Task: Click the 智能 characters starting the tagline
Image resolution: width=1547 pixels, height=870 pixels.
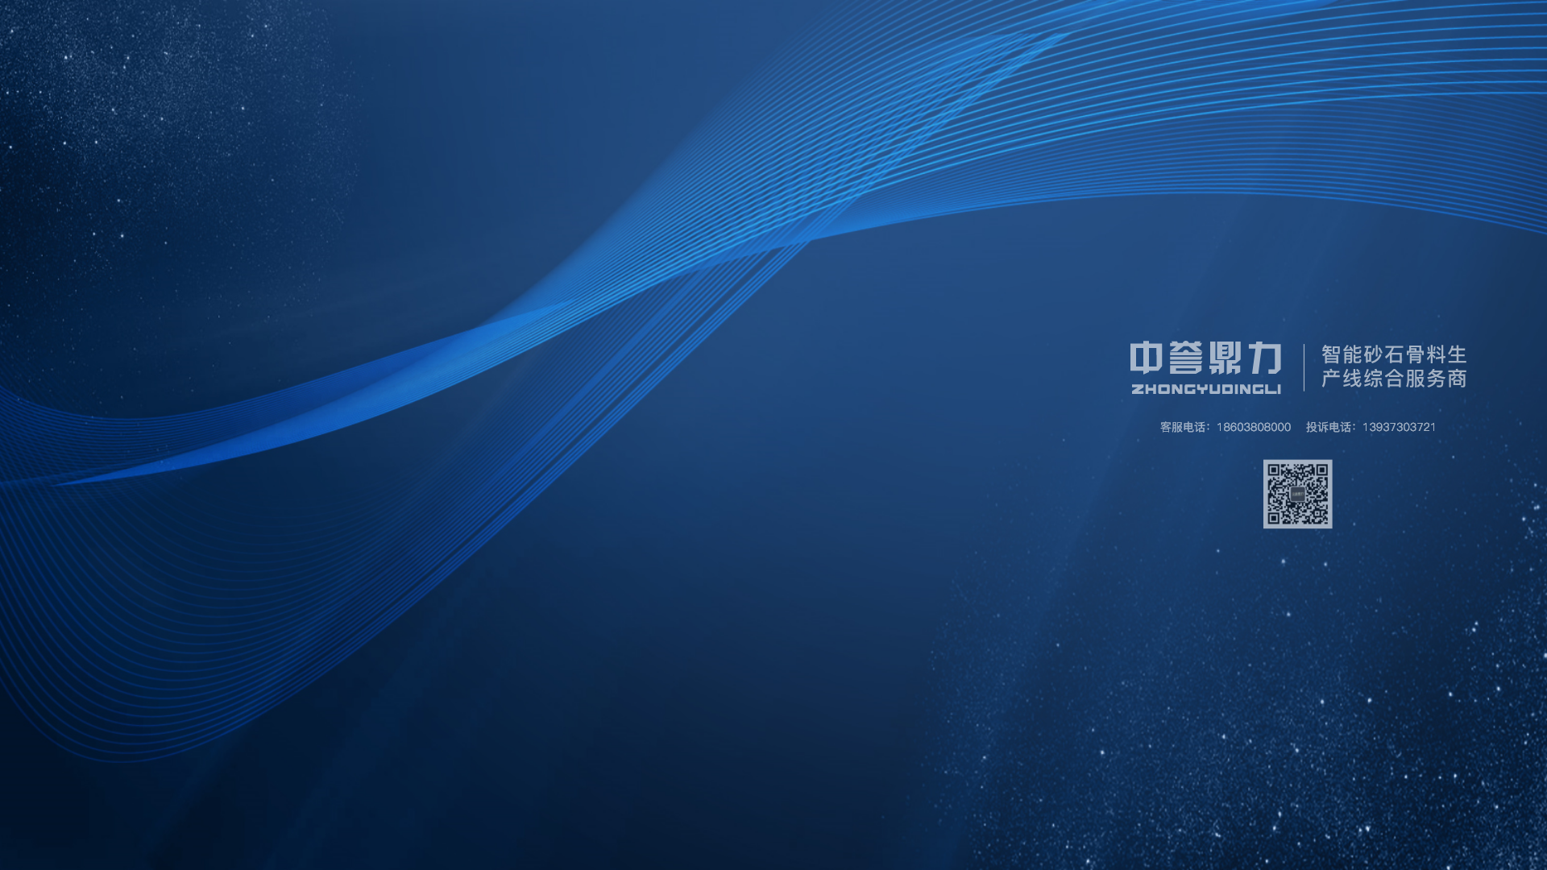Action: (1341, 354)
